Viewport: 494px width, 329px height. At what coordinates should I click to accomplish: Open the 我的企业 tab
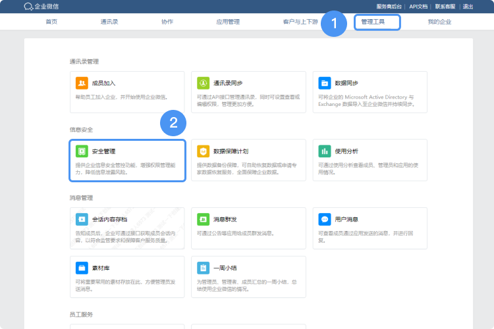point(439,22)
